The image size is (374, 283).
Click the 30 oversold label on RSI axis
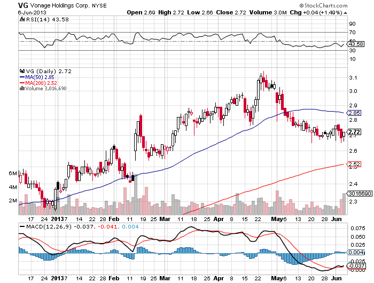tap(352, 50)
